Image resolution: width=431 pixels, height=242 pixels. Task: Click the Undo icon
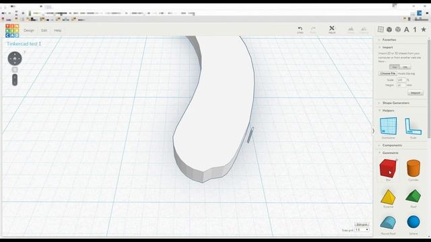pyautogui.click(x=300, y=30)
